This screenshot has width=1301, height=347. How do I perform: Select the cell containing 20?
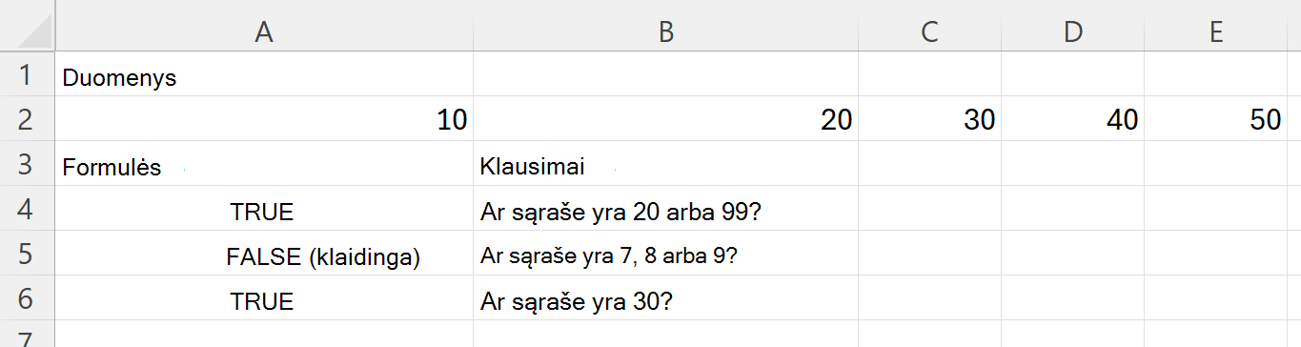tap(665, 119)
